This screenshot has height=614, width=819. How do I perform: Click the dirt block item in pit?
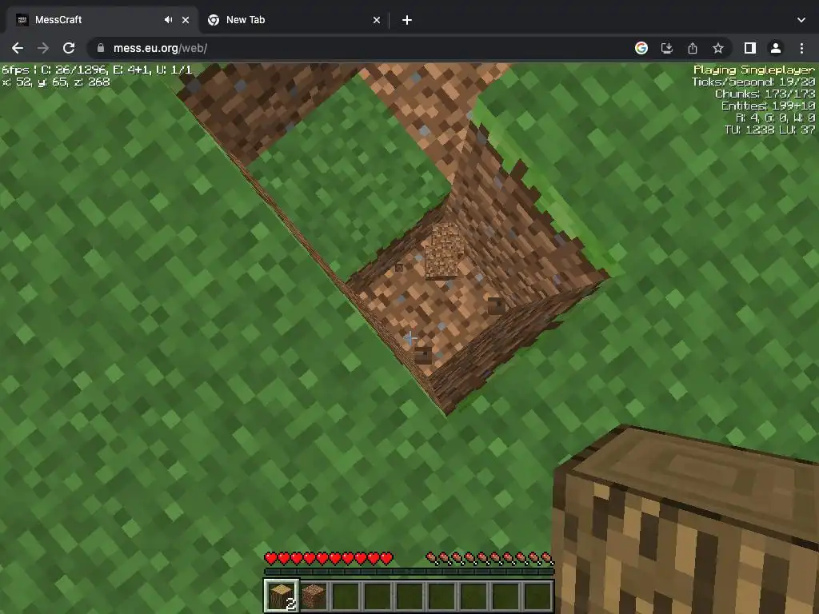point(443,251)
